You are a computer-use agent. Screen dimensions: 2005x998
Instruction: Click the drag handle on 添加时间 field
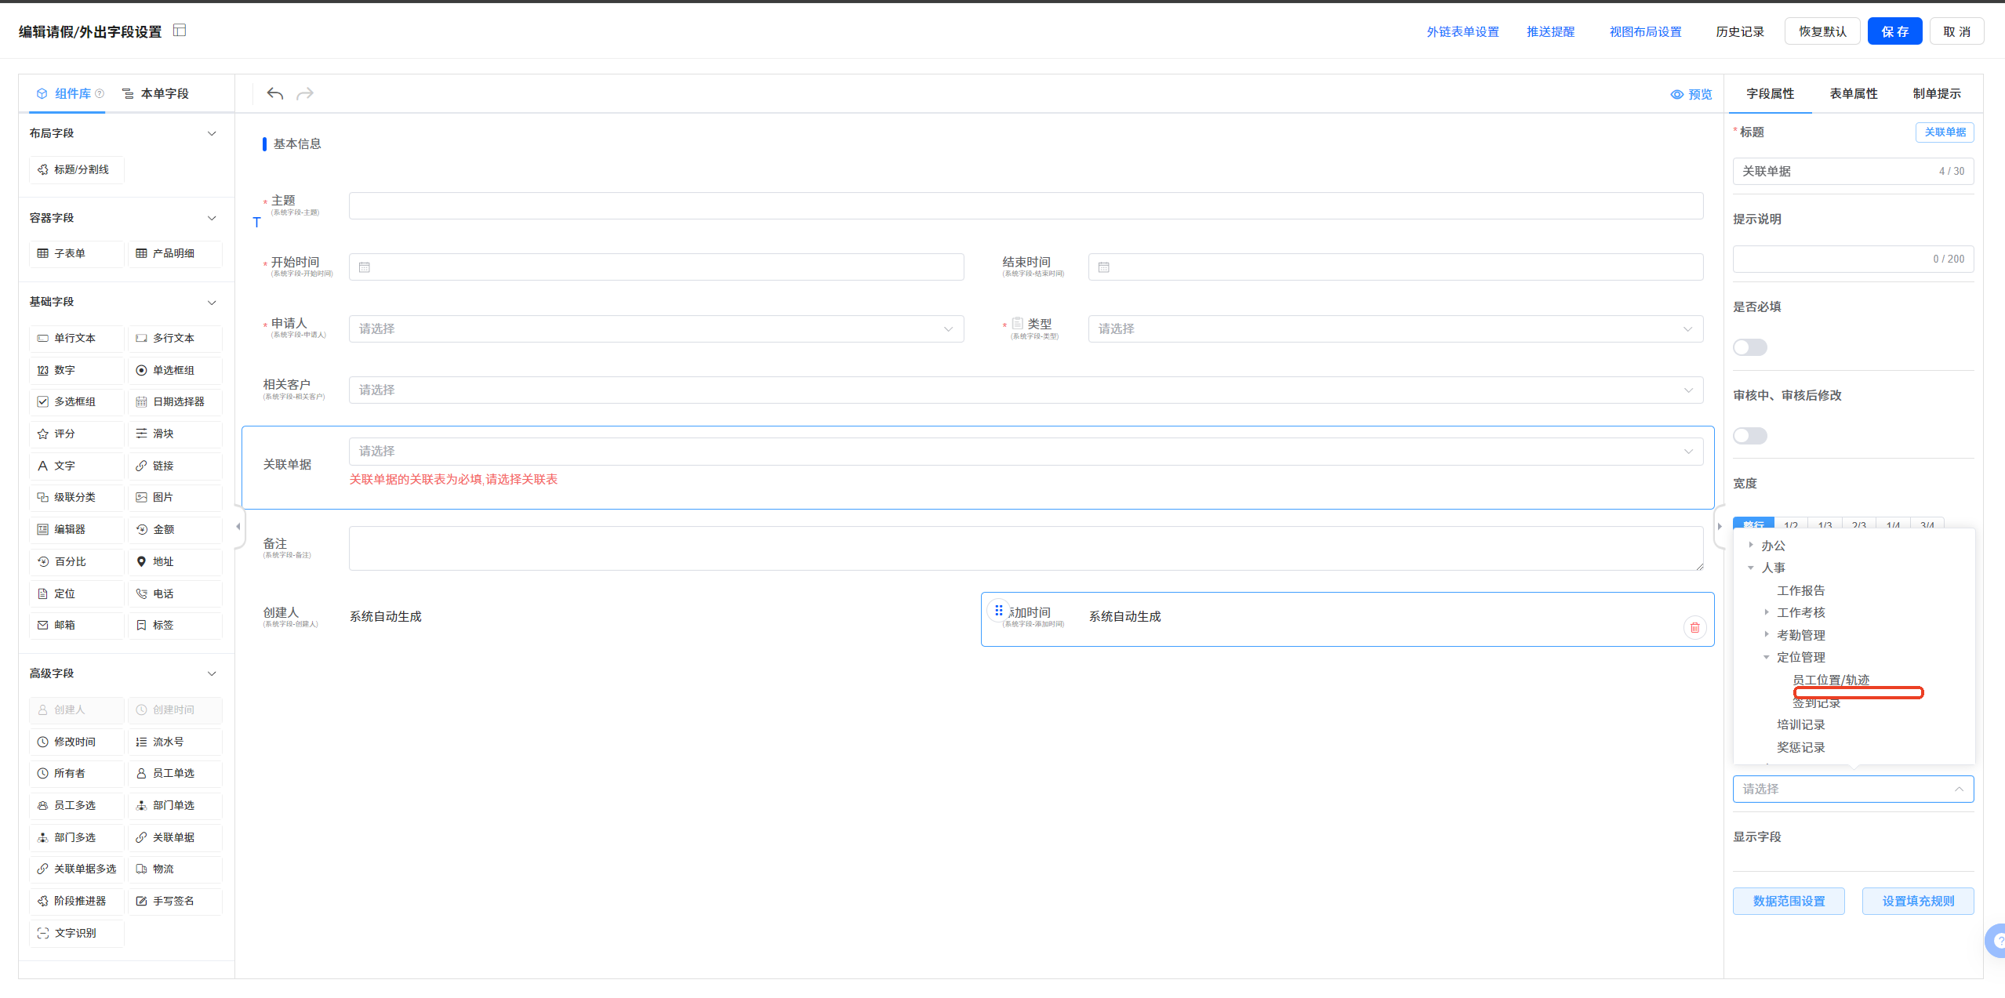998,610
